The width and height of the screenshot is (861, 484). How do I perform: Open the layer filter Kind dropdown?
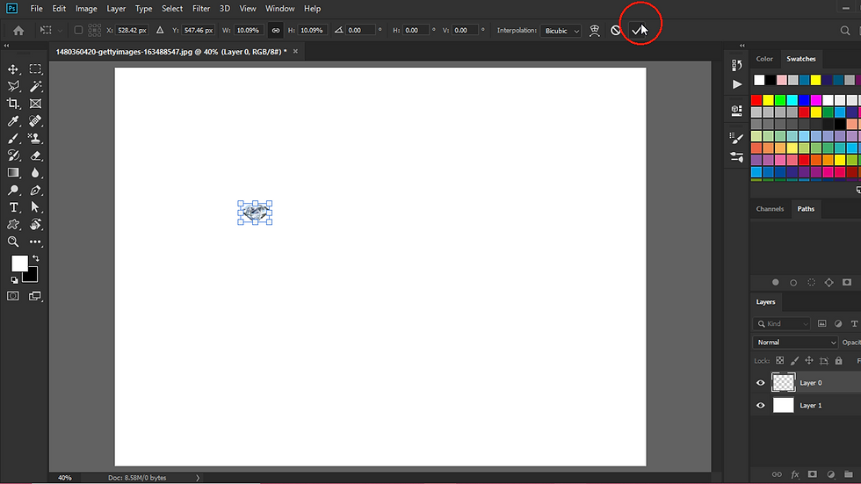(782, 324)
